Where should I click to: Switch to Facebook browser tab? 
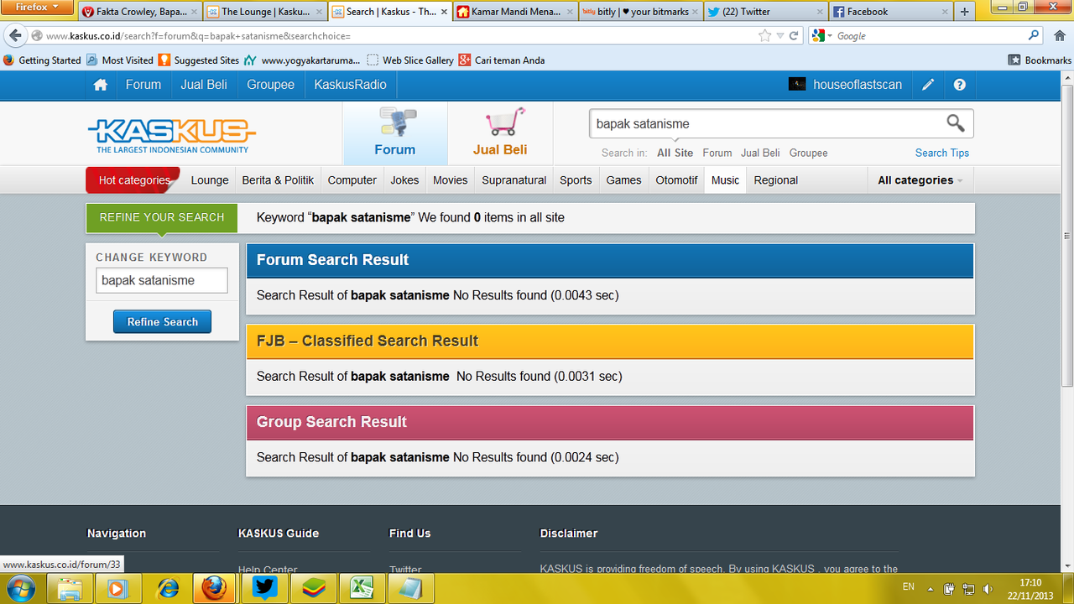(x=890, y=12)
